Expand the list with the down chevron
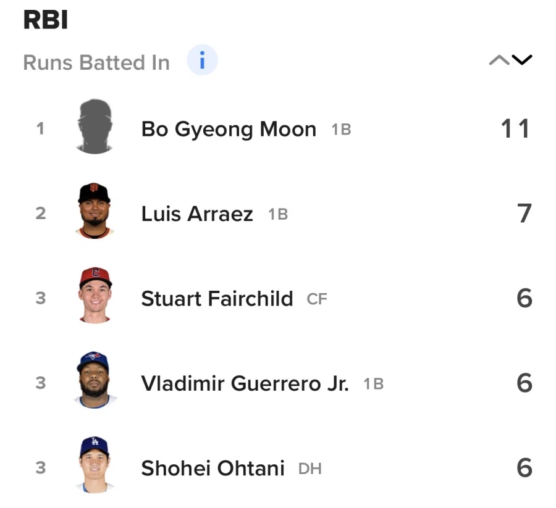This screenshot has width=556, height=508. tap(522, 60)
